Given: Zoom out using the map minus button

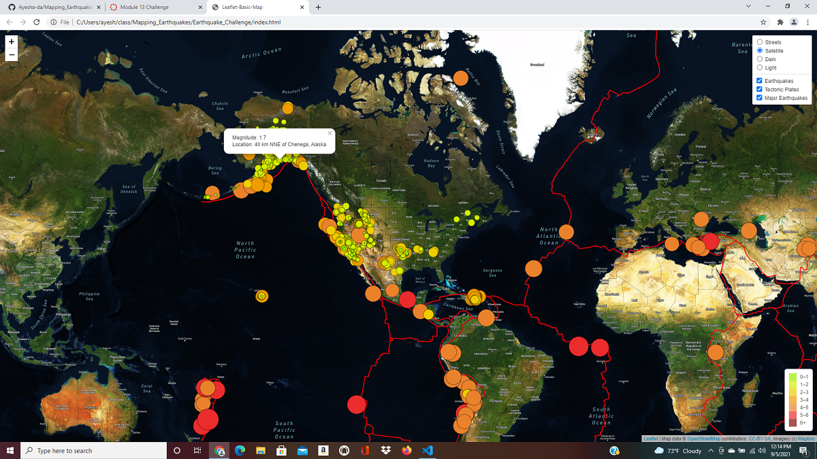Looking at the screenshot, I should point(11,54).
